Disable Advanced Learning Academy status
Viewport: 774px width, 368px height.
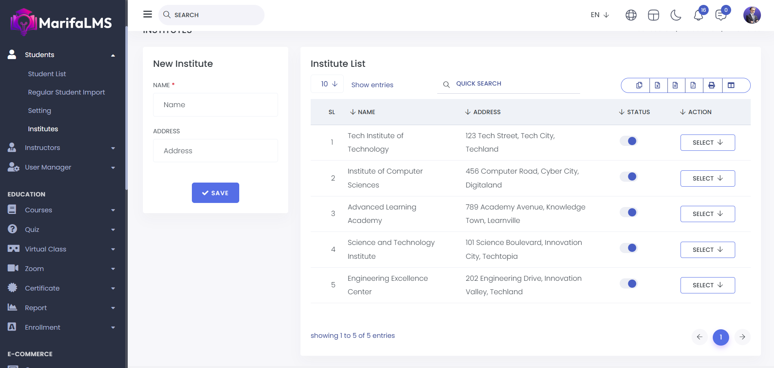[x=629, y=212]
